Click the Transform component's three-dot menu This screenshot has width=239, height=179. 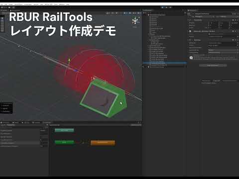238,20
